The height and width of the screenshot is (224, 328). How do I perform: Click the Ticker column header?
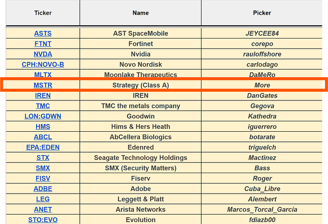coord(43,13)
